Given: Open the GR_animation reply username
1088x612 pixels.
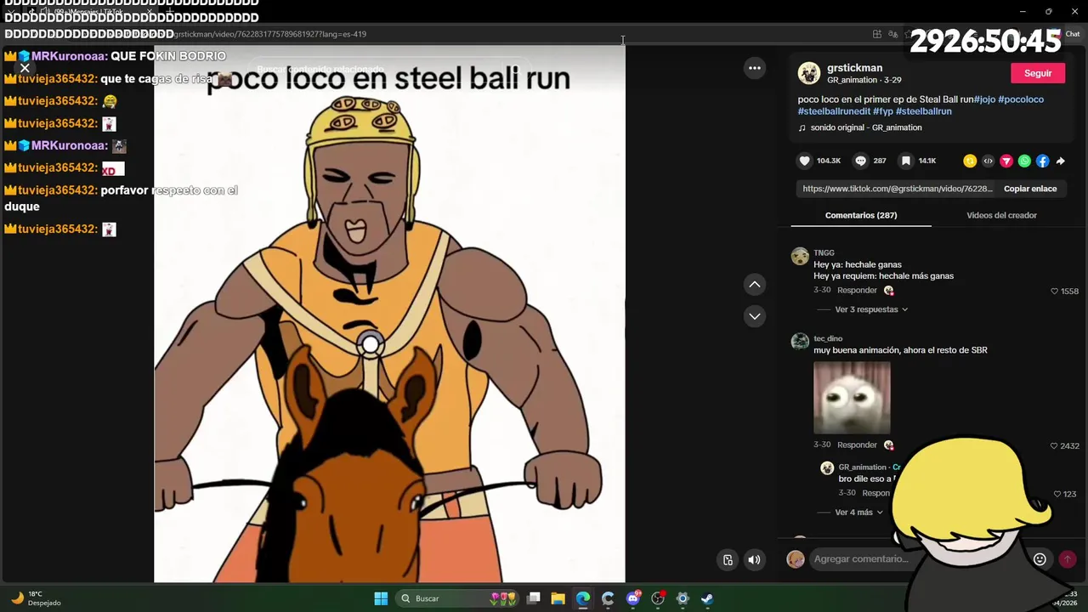Looking at the screenshot, I should click(x=862, y=467).
